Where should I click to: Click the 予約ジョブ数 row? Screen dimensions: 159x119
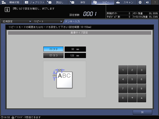click(119, 17)
